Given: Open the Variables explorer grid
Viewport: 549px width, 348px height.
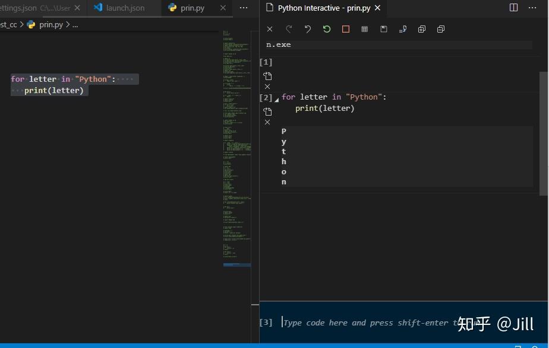Looking at the screenshot, I should coord(364,28).
